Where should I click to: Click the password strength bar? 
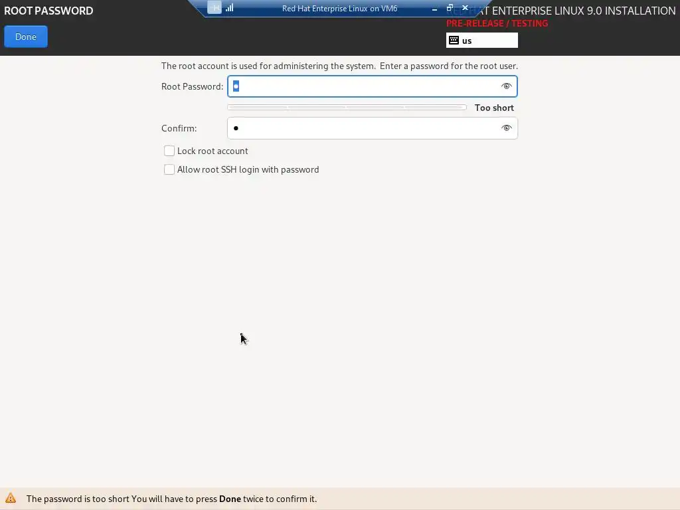[347, 107]
